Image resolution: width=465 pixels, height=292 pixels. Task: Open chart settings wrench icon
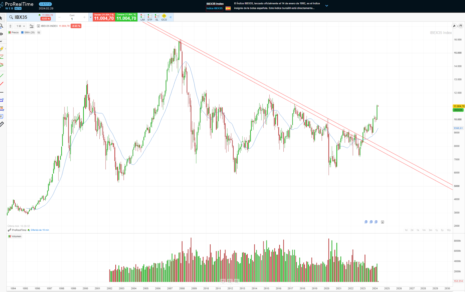(x=454, y=26)
